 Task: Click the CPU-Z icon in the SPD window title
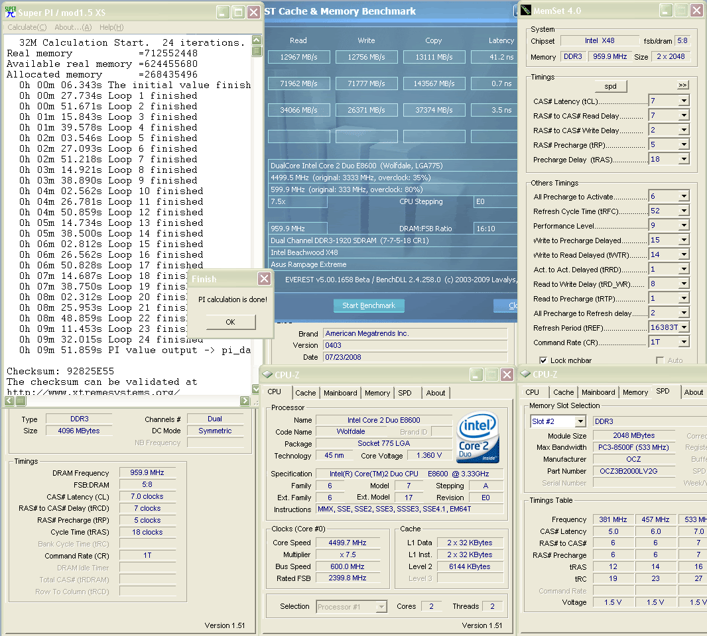coord(525,374)
